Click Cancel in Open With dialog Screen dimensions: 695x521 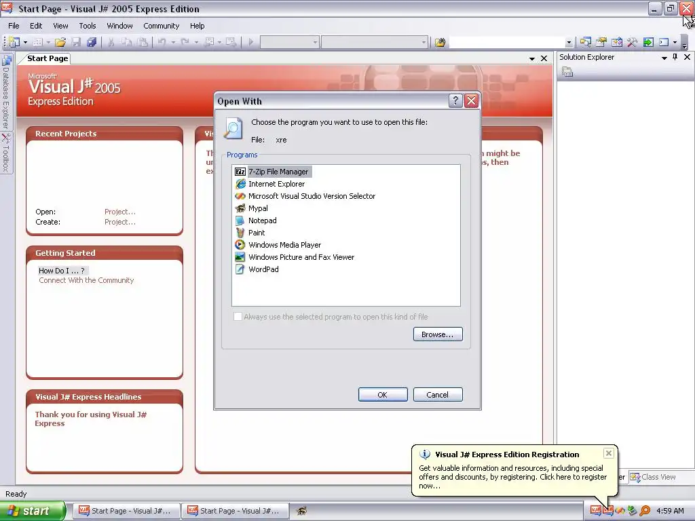pos(438,394)
